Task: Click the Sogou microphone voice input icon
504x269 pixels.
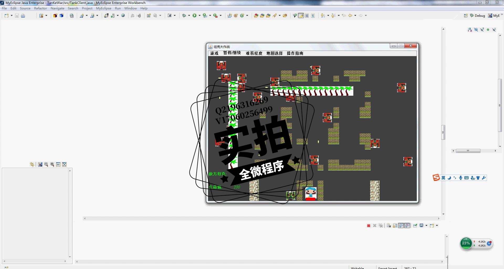Action: click(461, 178)
